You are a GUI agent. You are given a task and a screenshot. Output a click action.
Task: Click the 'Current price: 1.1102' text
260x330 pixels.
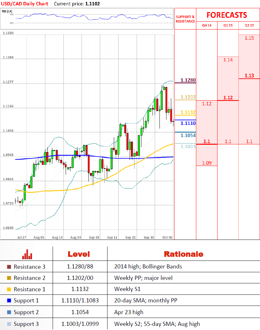pos(77,4)
